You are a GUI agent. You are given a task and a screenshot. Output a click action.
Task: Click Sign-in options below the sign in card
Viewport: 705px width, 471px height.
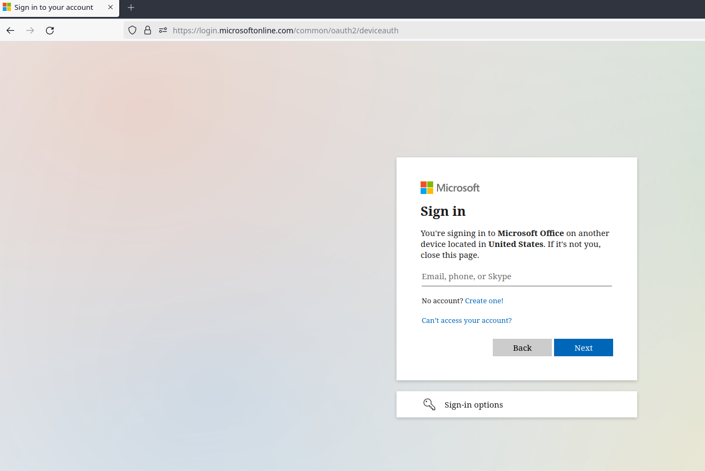(x=473, y=404)
